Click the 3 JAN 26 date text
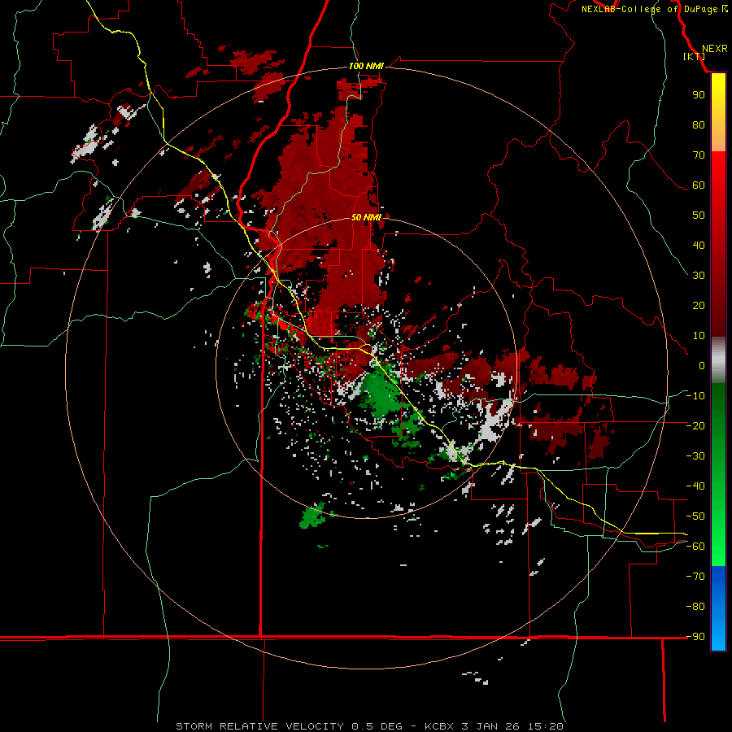This screenshot has height=732, width=732. 490,726
